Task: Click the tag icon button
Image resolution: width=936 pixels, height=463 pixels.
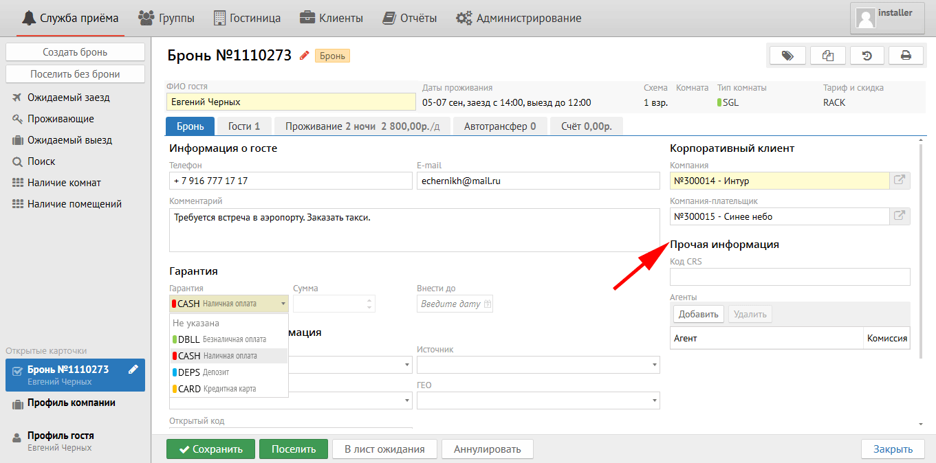Action: pyautogui.click(x=787, y=56)
